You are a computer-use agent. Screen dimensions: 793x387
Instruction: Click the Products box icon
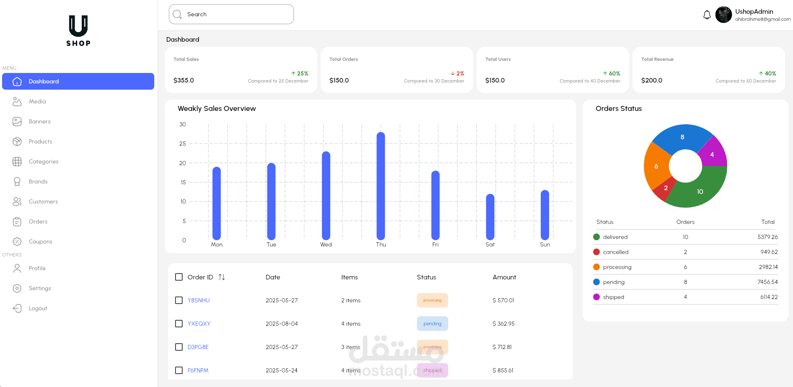[x=17, y=141]
